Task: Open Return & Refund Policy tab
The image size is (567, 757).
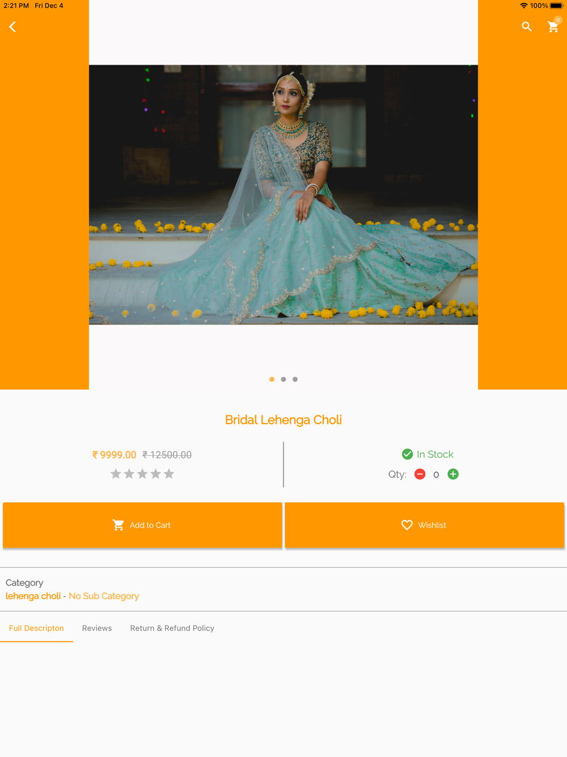Action: pyautogui.click(x=172, y=628)
